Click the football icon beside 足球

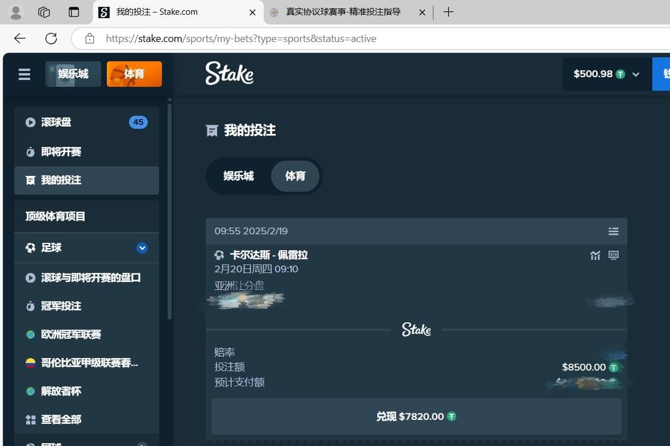coord(30,248)
